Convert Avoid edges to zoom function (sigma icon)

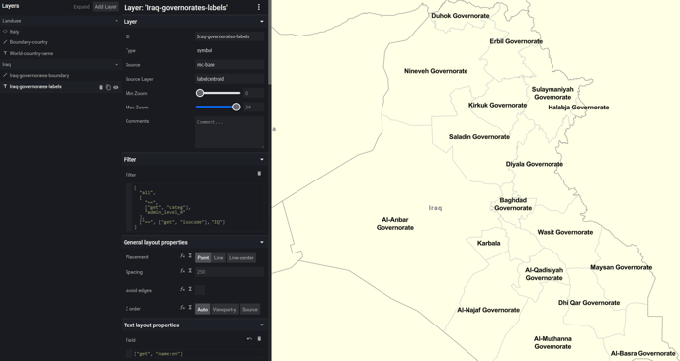pos(190,289)
